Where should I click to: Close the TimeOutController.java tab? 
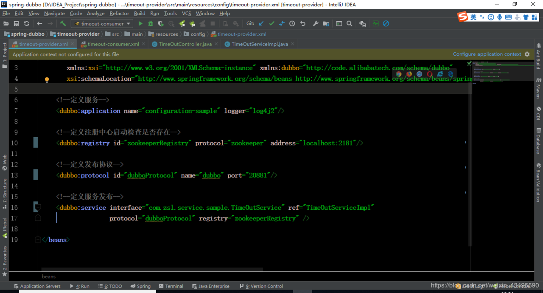[x=217, y=44]
